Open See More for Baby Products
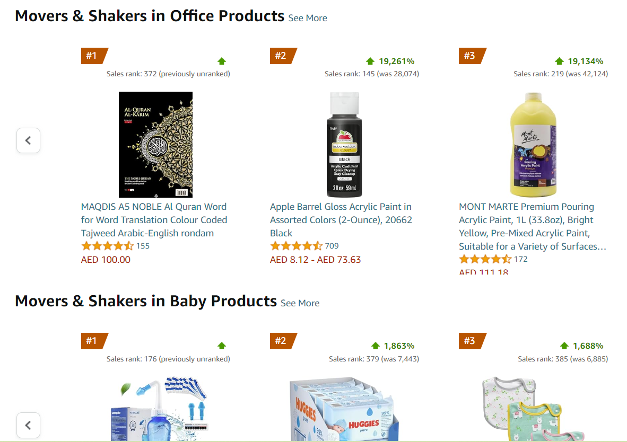 click(x=300, y=303)
